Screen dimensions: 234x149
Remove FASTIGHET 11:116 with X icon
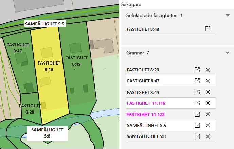208,103
